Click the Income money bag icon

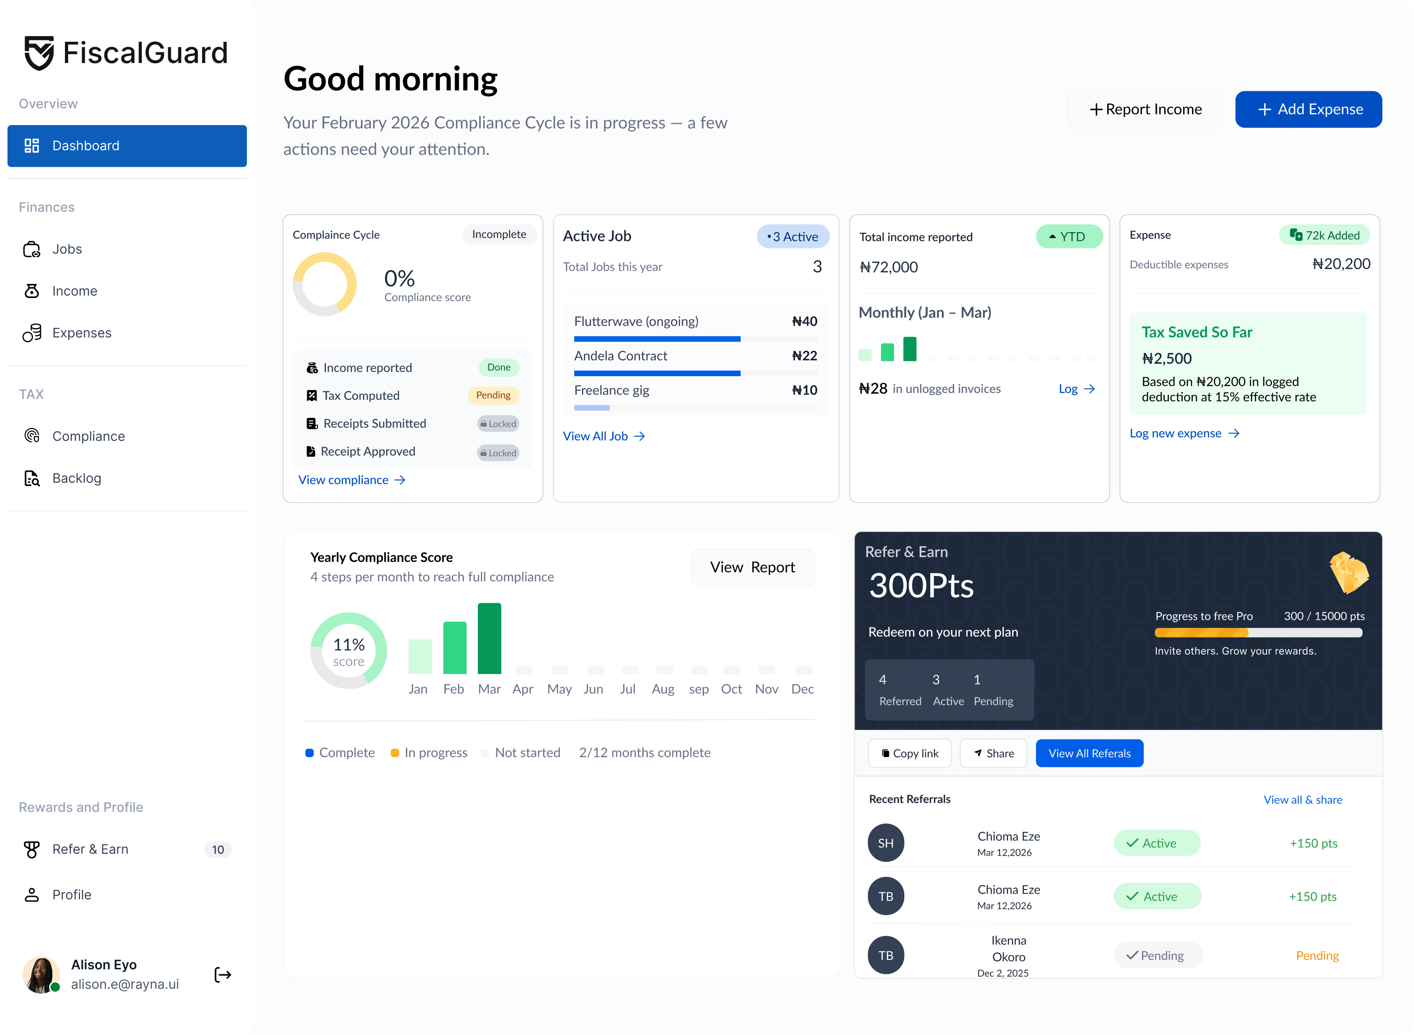coord(32,291)
